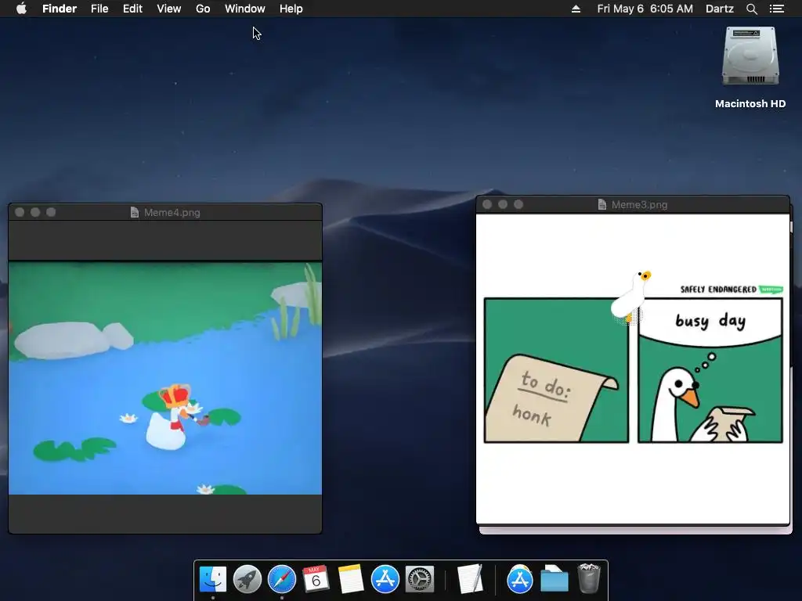Click the Meme3.png window title
This screenshot has width=802, height=601.
(639, 204)
